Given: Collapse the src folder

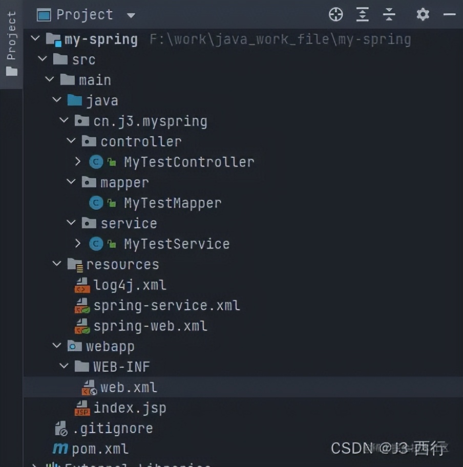Looking at the screenshot, I should click(x=43, y=60).
